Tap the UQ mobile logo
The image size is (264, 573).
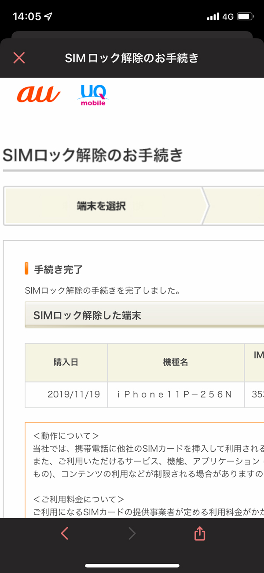tap(92, 95)
